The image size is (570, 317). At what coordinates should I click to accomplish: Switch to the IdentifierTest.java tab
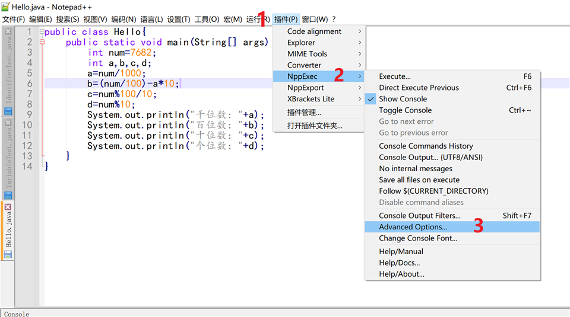[x=8, y=70]
